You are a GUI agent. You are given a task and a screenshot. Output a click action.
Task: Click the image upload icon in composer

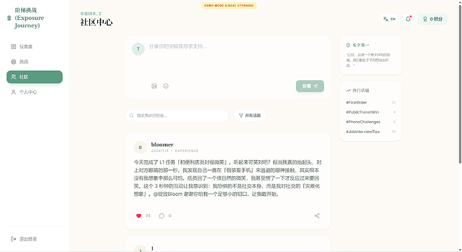tap(154, 86)
